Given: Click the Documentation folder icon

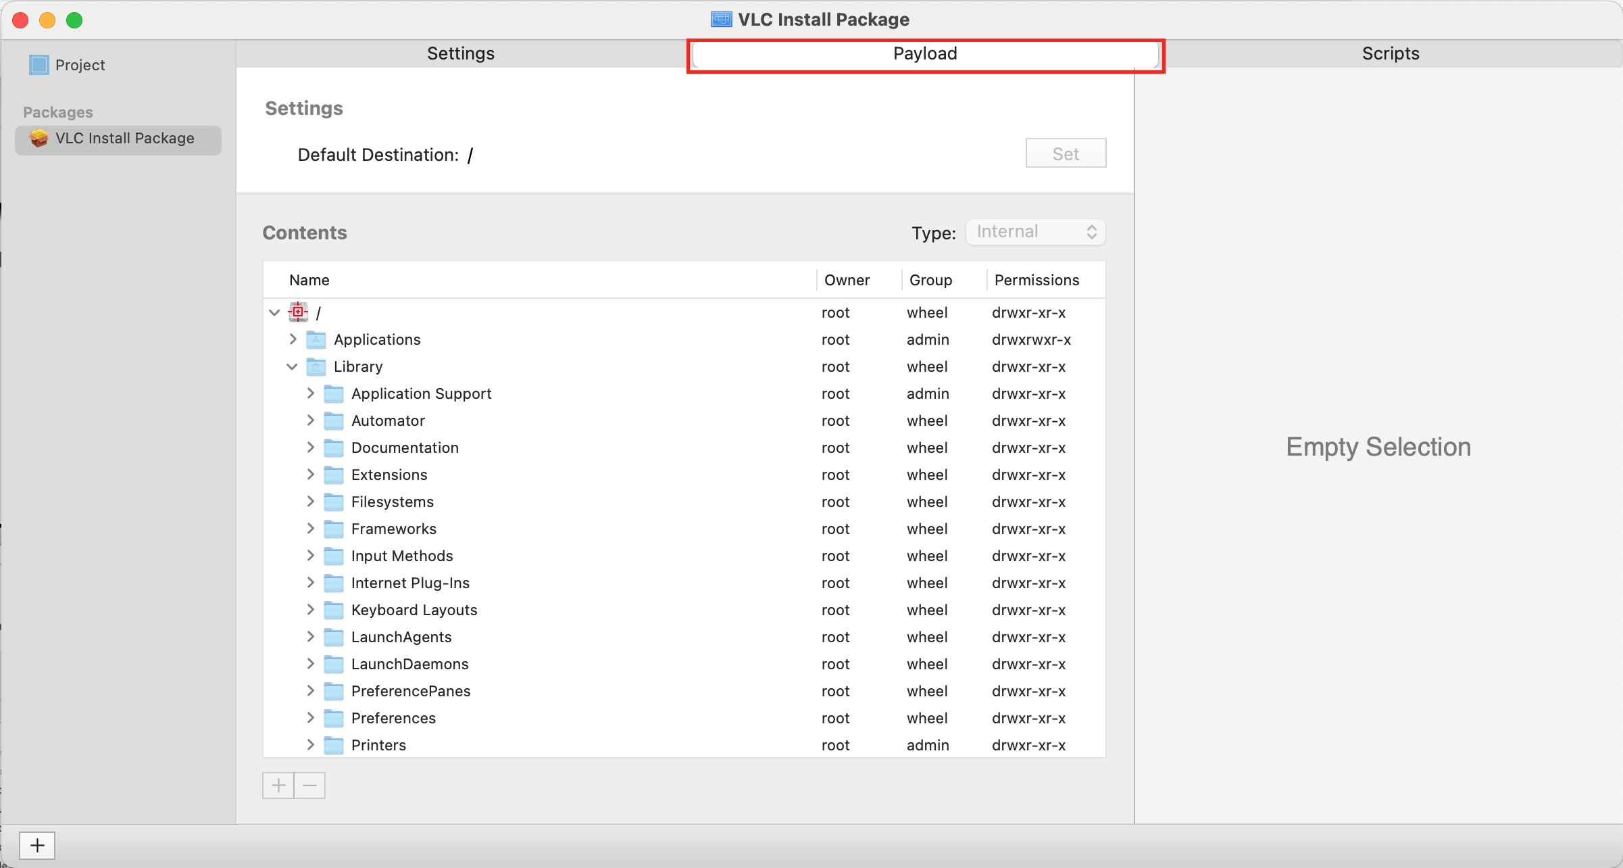Looking at the screenshot, I should tap(334, 448).
